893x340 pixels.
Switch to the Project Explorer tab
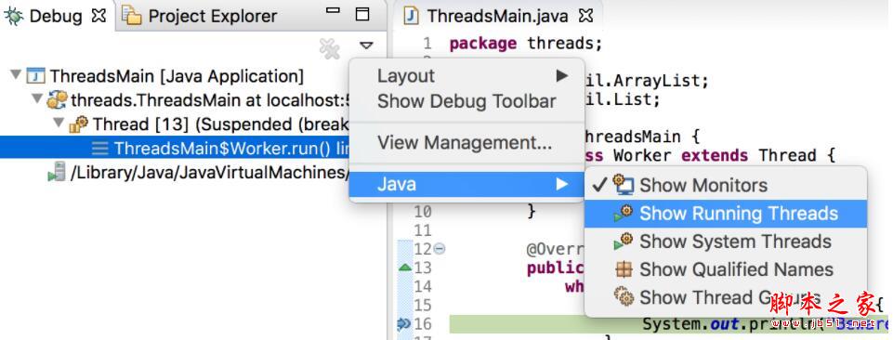(200, 16)
